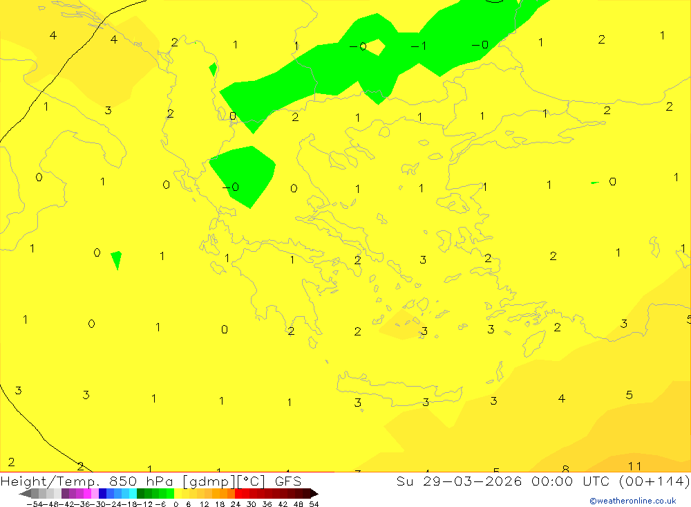Select the bright red swatch above legend label 24
Viewport: 691px width, 507px height.
(238, 494)
